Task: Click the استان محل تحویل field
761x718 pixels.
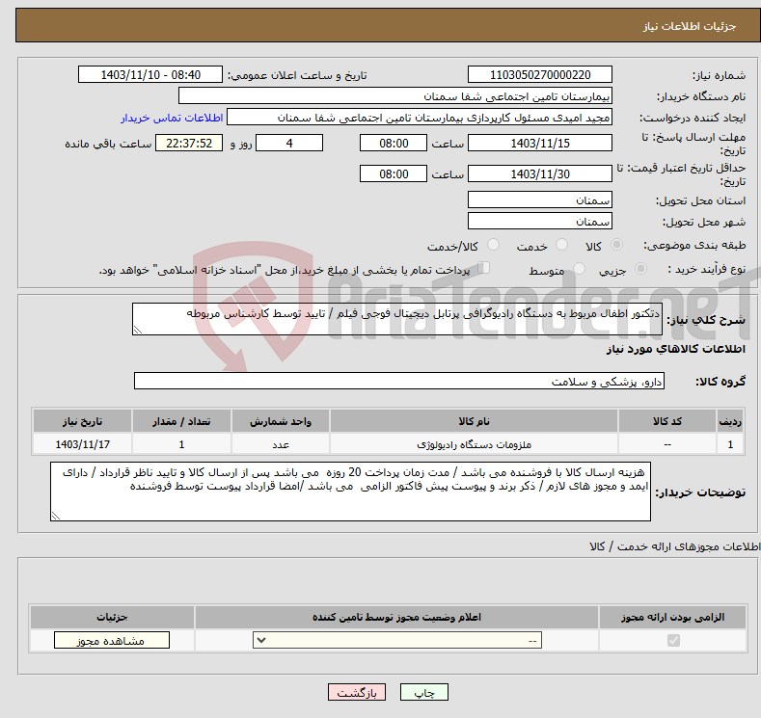Action: 539,200
